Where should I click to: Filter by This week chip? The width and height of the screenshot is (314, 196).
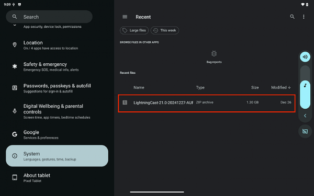pos(165,30)
